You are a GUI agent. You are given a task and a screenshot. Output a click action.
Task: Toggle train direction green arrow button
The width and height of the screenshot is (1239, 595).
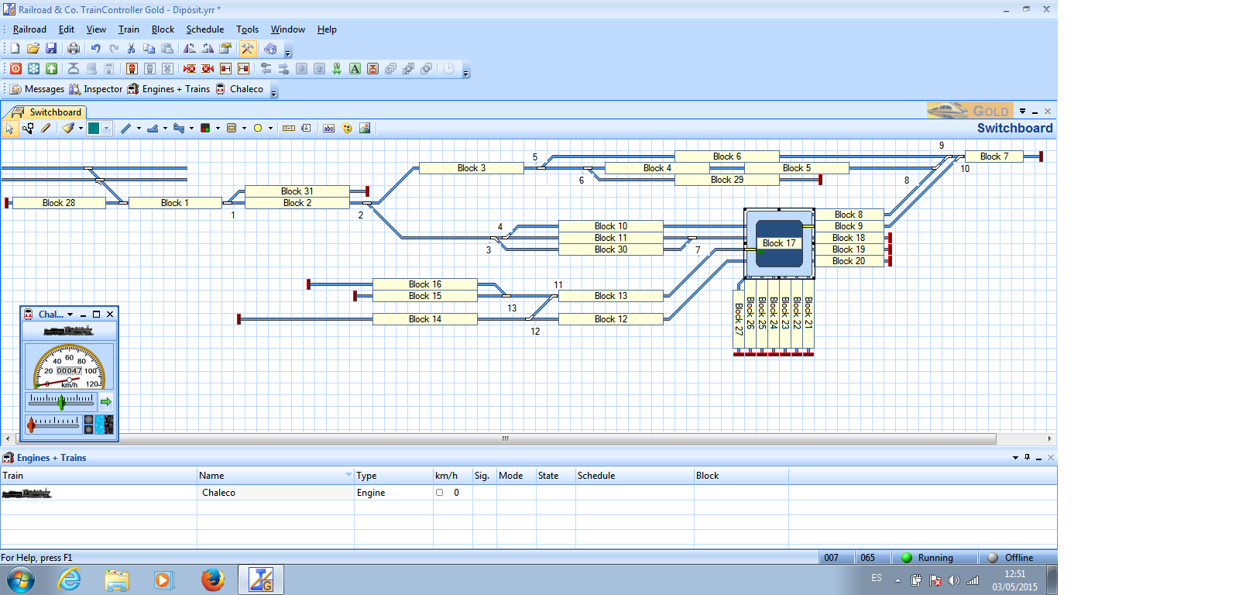pyautogui.click(x=106, y=401)
